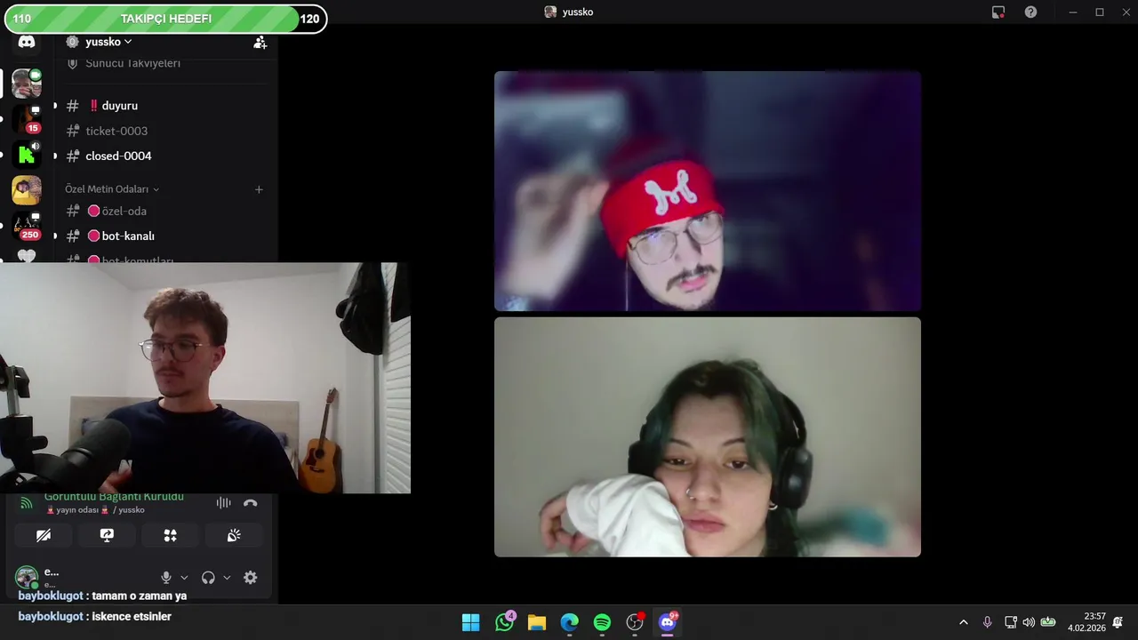
Task: Open the activities launcher button
Action: [x=170, y=535]
